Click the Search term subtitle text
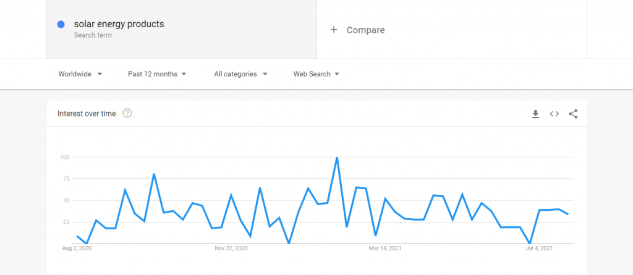Viewport: 633px width, 275px height. point(93,35)
